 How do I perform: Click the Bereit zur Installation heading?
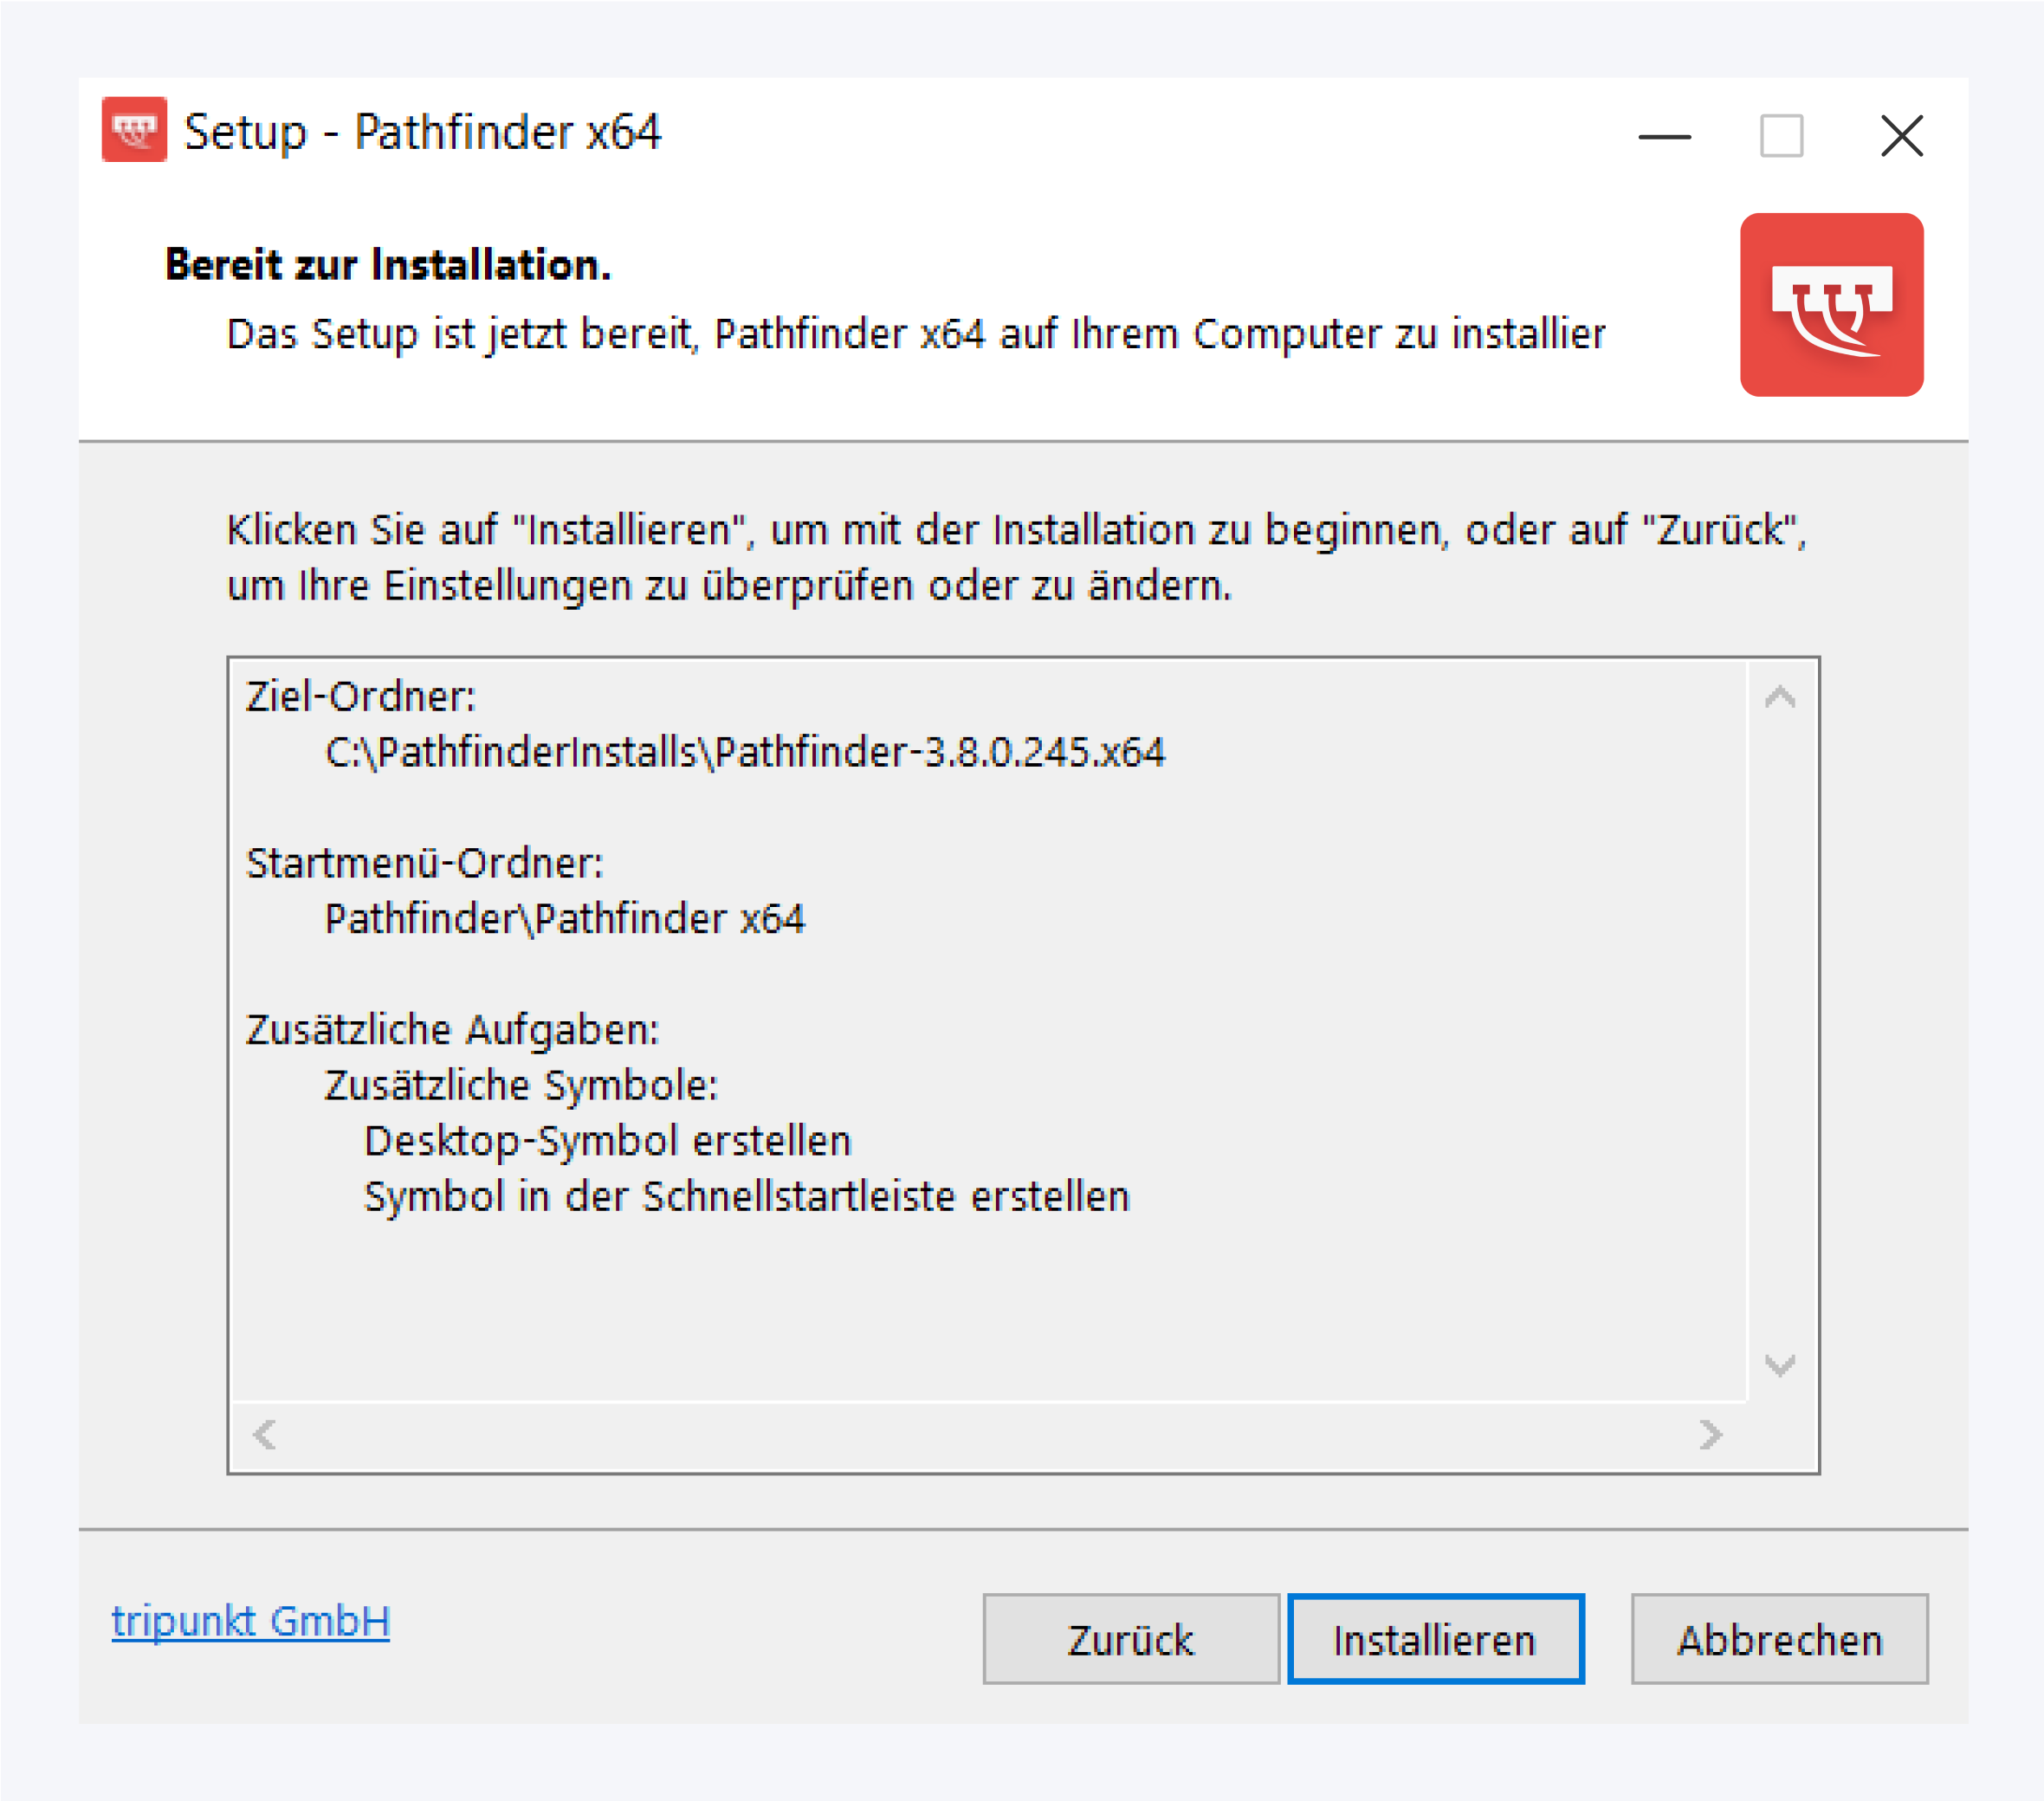point(388,264)
